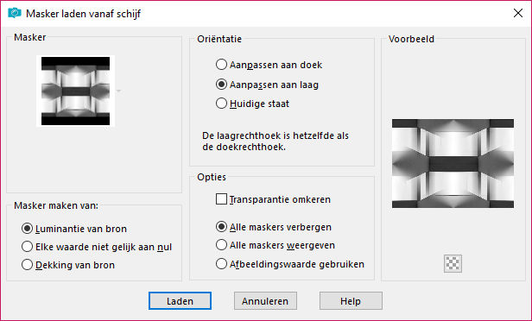Cancel with the Annuleren button

tap(265, 300)
